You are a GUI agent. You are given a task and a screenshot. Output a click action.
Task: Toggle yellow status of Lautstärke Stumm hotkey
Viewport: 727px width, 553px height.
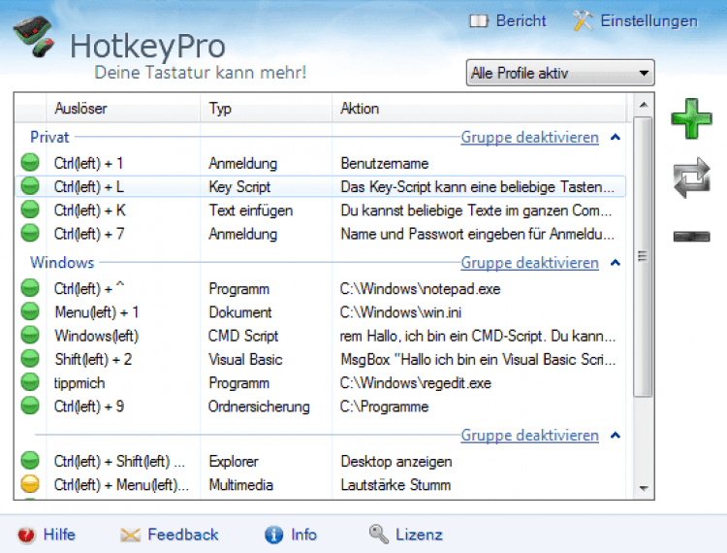coord(30,484)
